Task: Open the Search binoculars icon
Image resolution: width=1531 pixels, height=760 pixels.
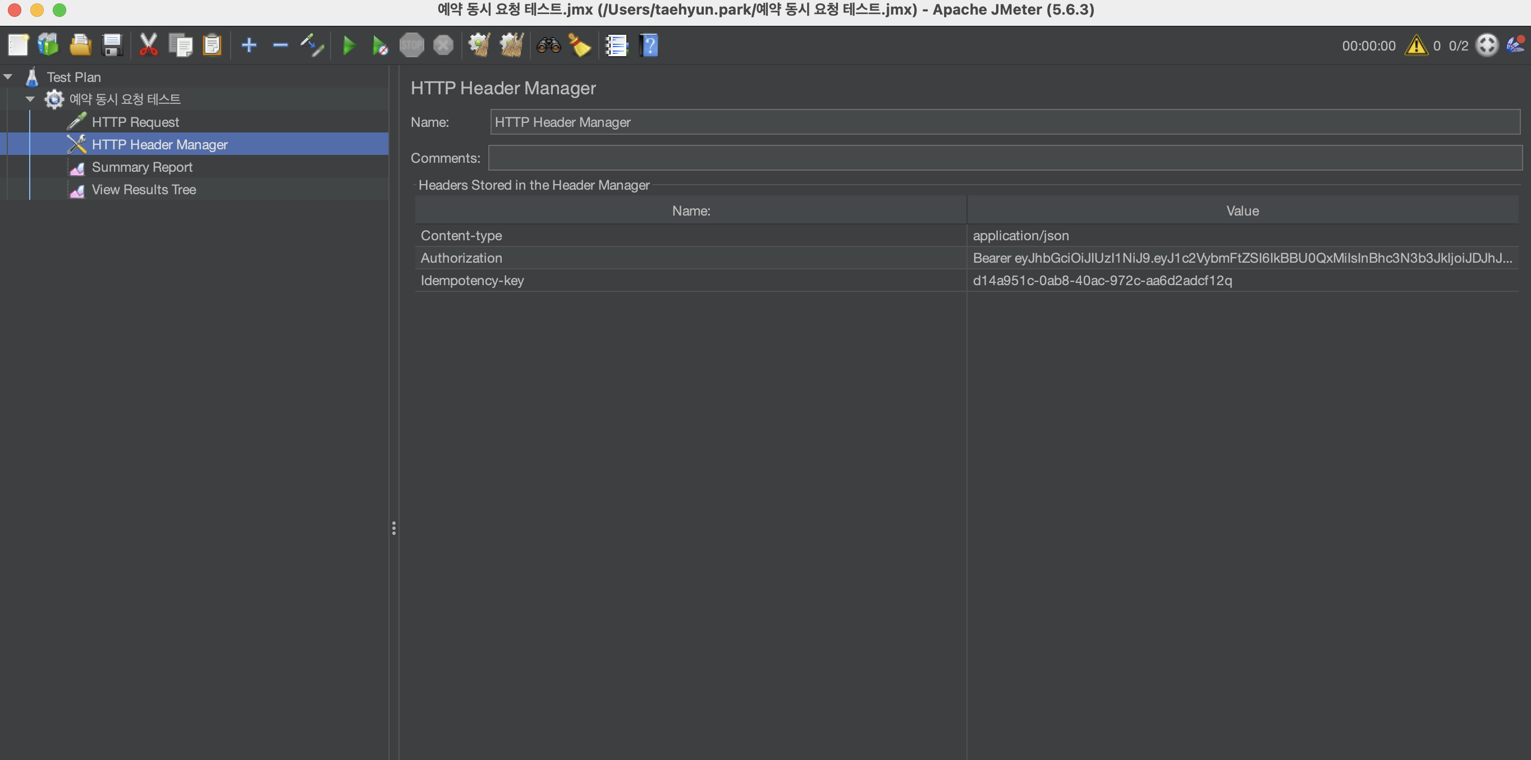Action: pyautogui.click(x=548, y=45)
